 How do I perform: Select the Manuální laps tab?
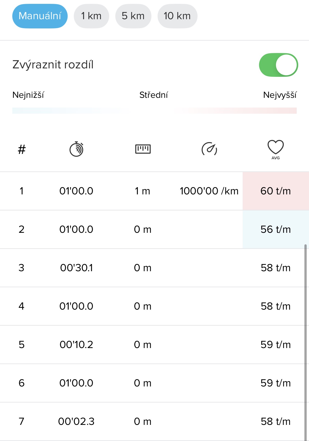coord(40,16)
